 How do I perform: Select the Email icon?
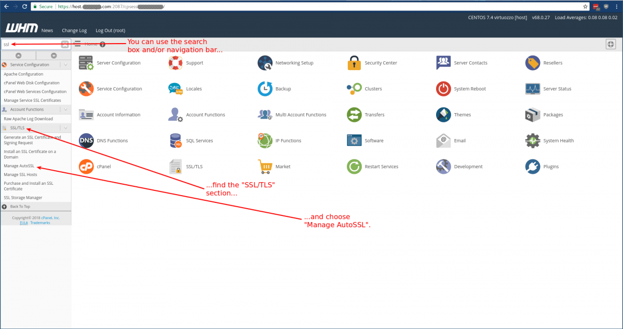(x=443, y=140)
